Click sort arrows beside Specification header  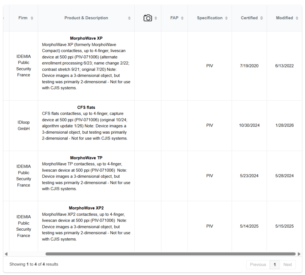coord(226,18)
